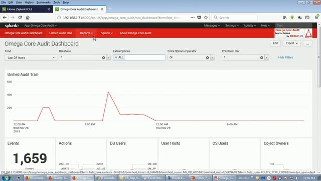Screen dimensions: 321x181
Task: Go to Unified Audit Trail nav item
Action: 61,33
